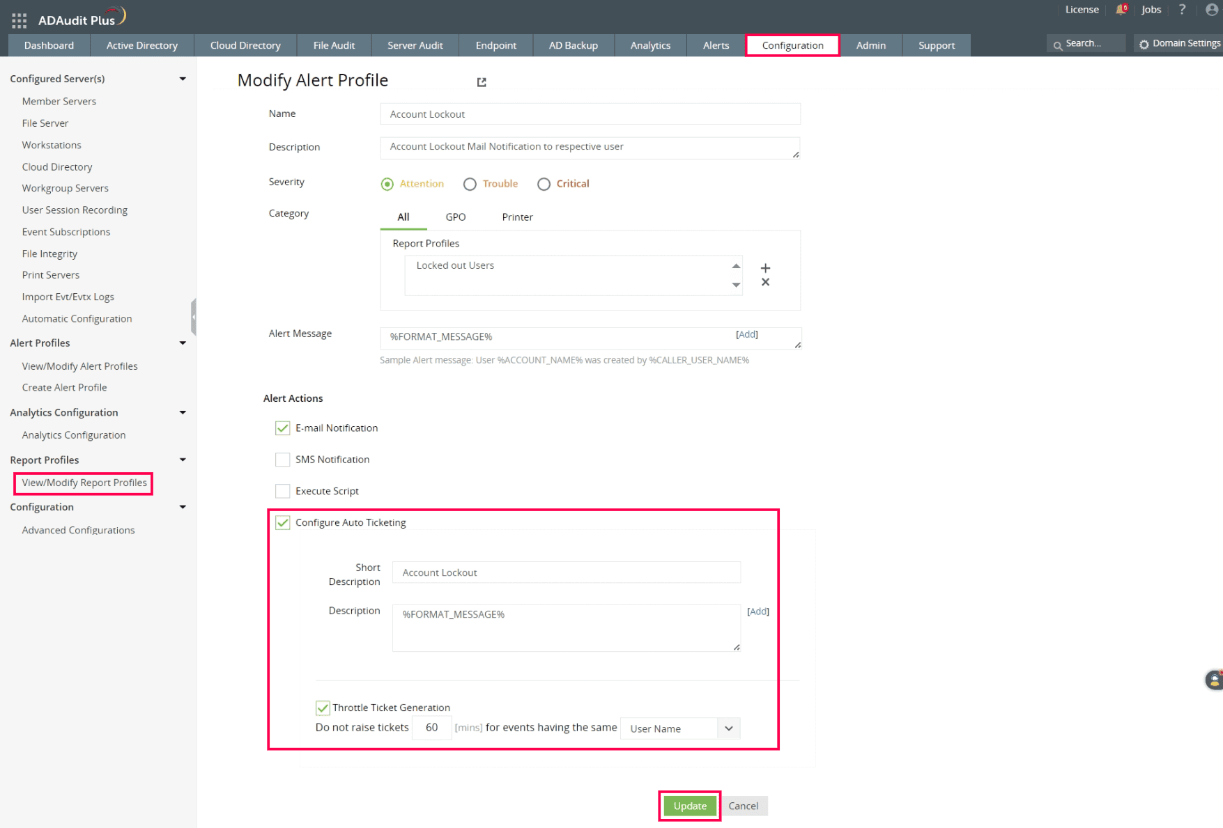Add a report profile with plus icon
Viewport: 1223px width, 828px height.
point(765,268)
